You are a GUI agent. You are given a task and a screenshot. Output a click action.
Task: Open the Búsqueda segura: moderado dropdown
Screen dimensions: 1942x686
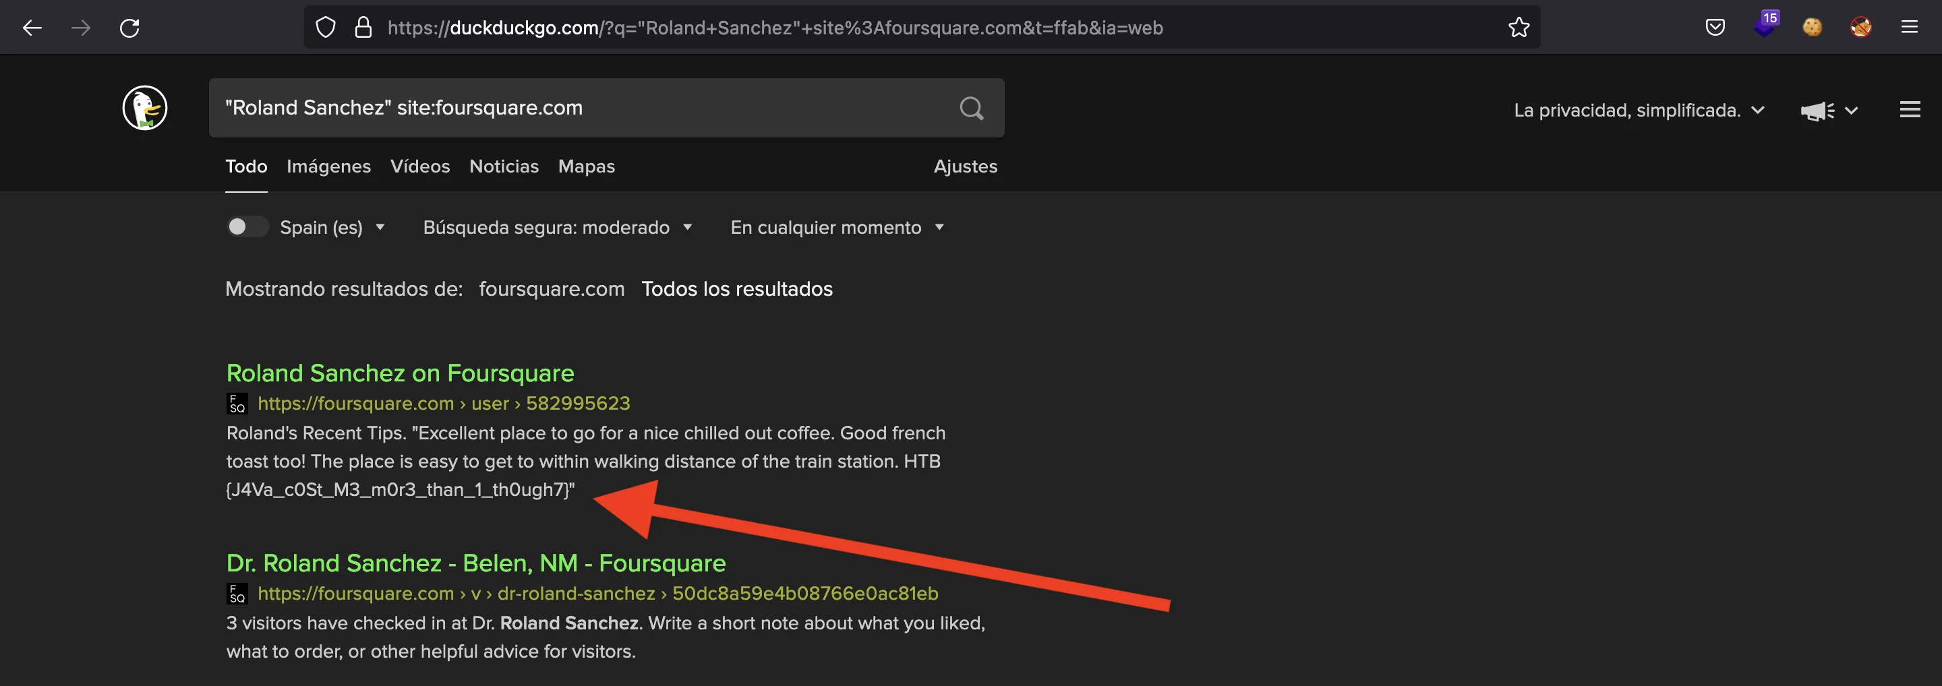coord(558,227)
